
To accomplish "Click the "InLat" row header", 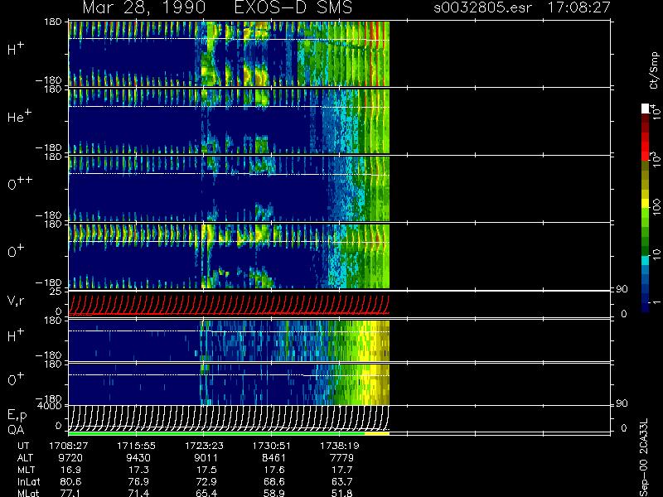I will 28,481.
